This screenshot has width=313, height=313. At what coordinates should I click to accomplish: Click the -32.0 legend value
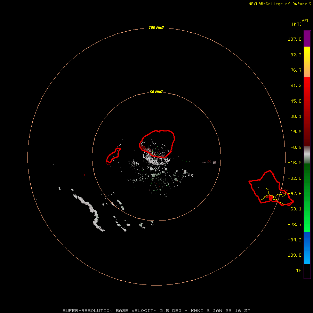(295, 178)
